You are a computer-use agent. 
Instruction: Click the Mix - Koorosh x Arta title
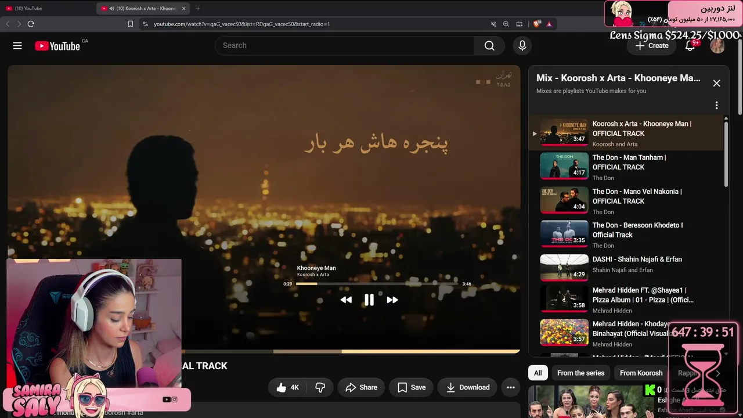(618, 78)
